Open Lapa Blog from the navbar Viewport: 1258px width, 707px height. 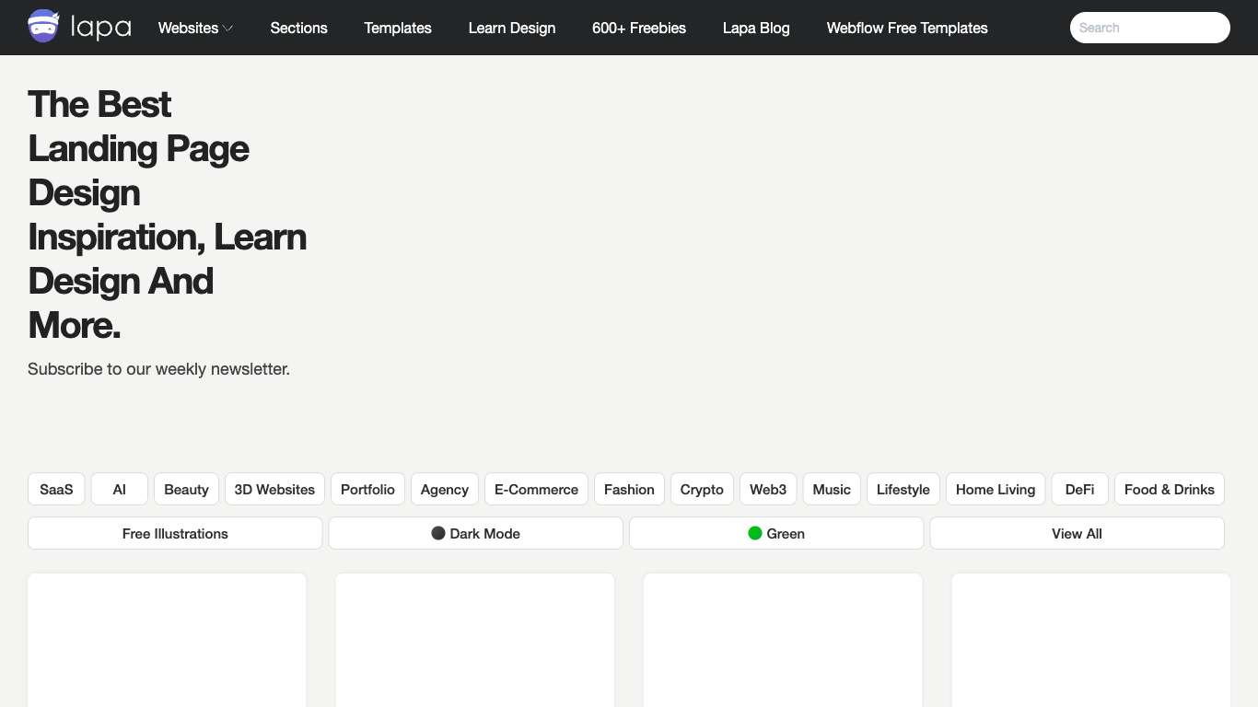(x=755, y=28)
